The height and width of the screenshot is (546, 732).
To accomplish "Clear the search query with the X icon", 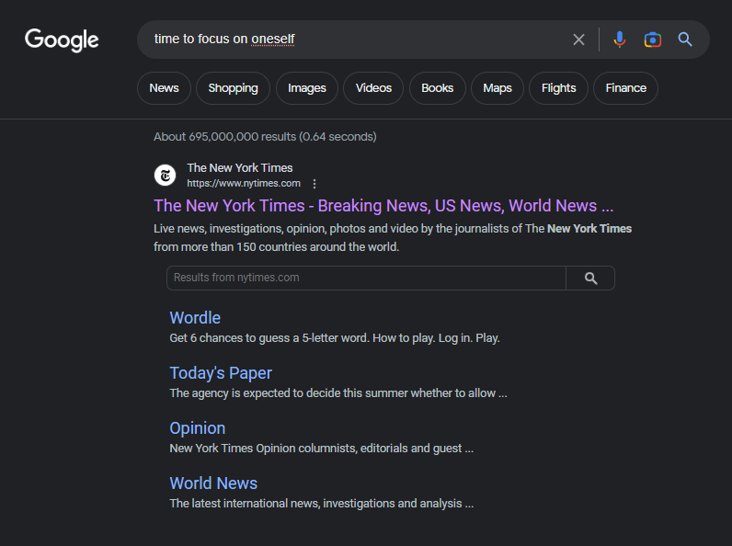I will pyautogui.click(x=578, y=40).
